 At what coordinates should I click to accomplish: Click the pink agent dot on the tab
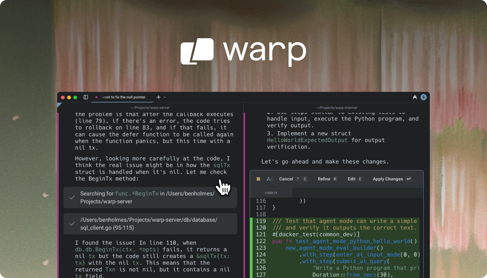coord(96,97)
